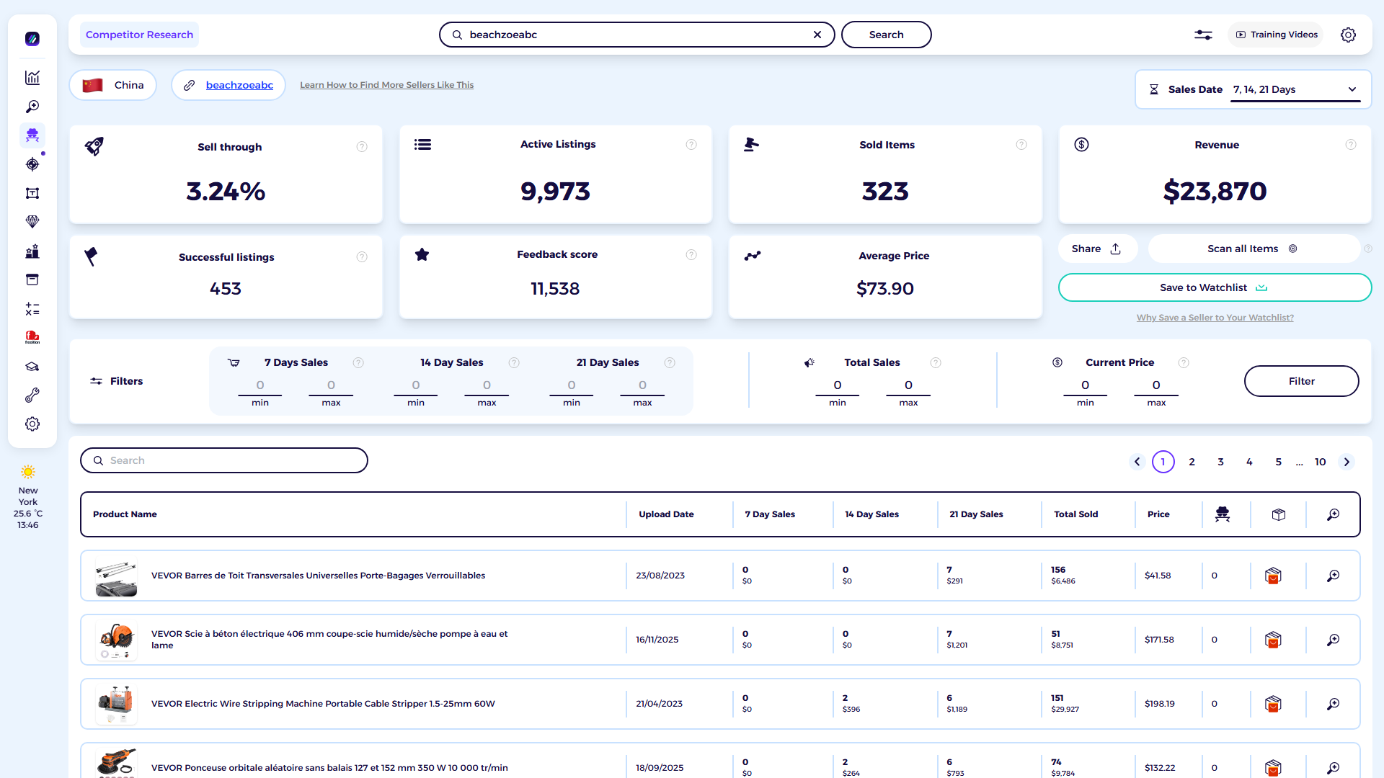
Task: Open the beachzoeabc seller link
Action: (x=239, y=85)
